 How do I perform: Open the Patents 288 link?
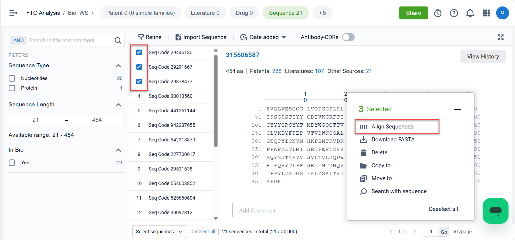(277, 71)
